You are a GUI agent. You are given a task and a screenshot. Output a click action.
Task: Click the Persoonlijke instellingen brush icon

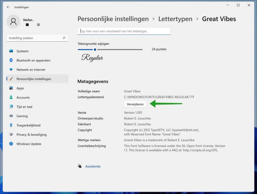point(11,79)
